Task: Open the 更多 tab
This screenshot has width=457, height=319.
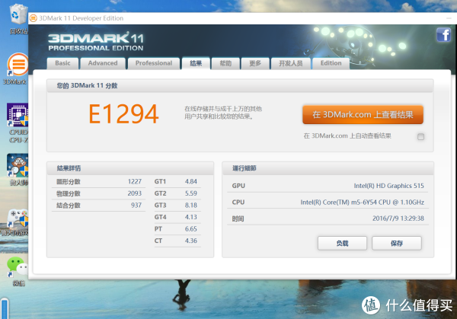Action: pyautogui.click(x=255, y=63)
